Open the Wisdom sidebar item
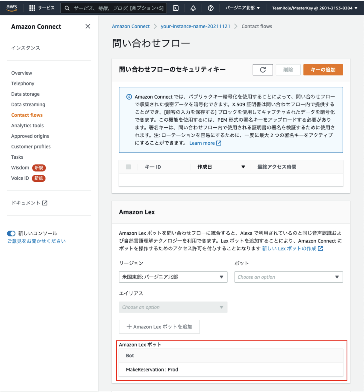 [20, 168]
